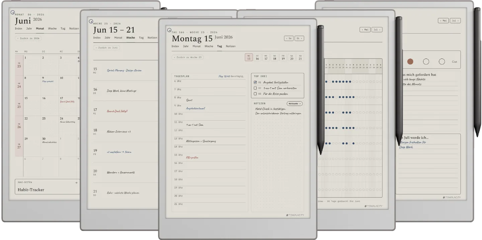
Task: Open June 9 cell with 'Flüge gebucht'
Action: [50, 85]
